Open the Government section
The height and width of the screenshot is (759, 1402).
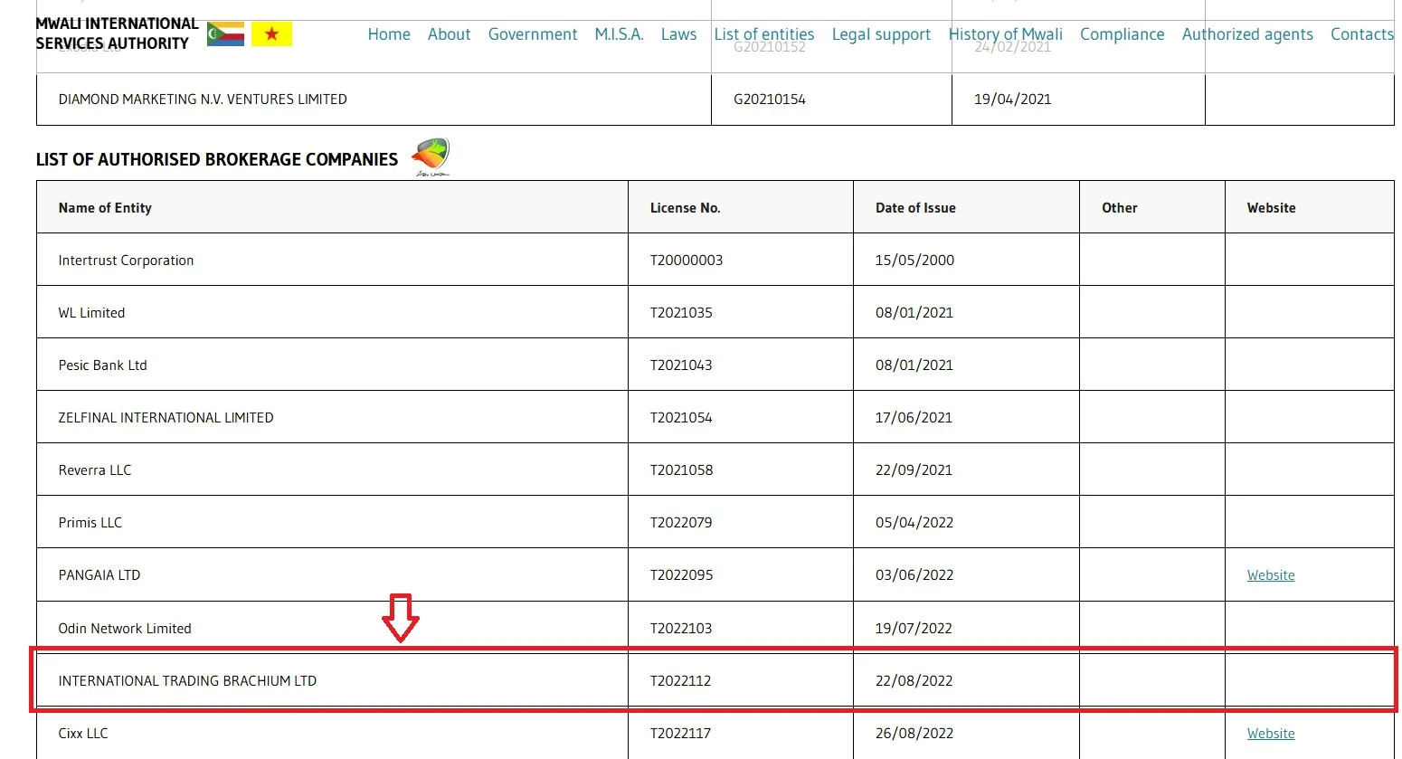pyautogui.click(x=533, y=34)
